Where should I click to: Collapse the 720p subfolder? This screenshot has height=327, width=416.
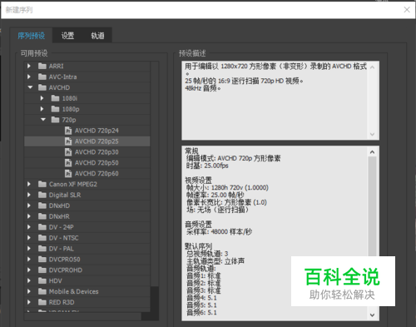point(43,120)
